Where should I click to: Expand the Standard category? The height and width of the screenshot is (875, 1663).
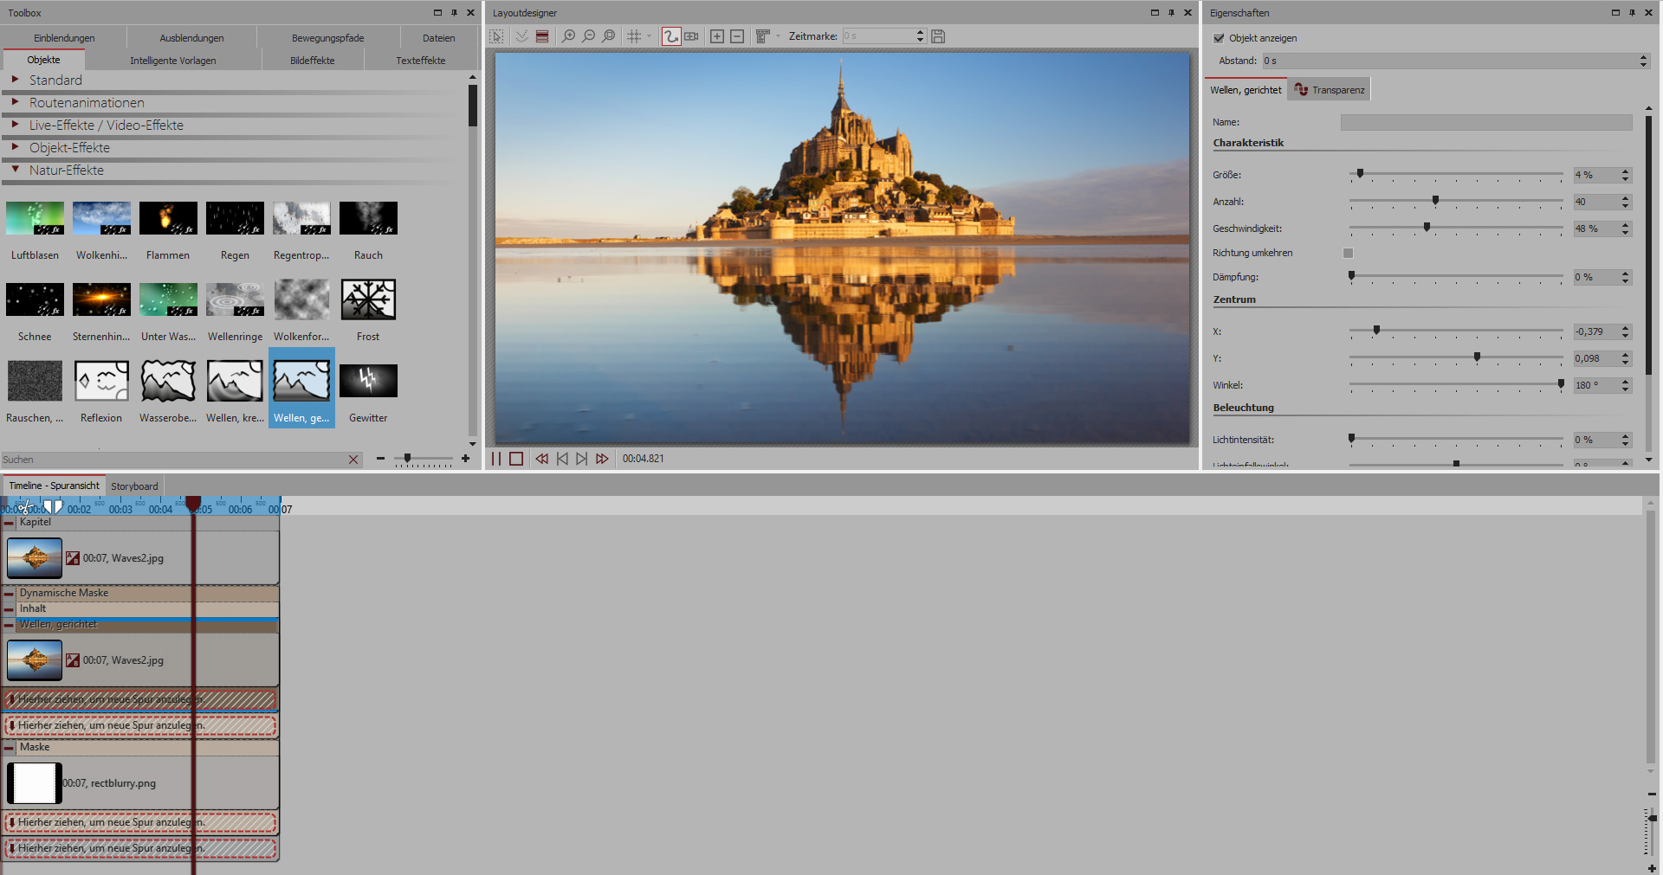point(15,80)
